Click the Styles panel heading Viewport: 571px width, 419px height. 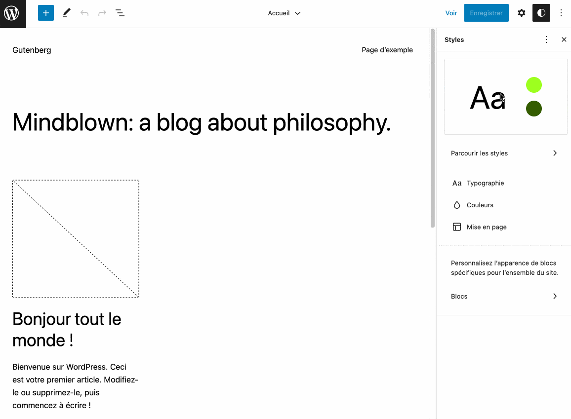point(454,39)
